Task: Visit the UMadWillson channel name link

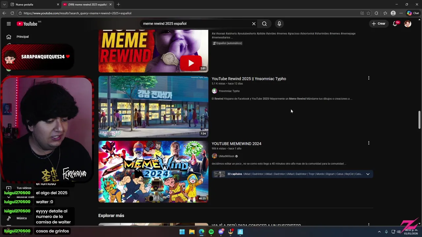Action: click(x=226, y=156)
